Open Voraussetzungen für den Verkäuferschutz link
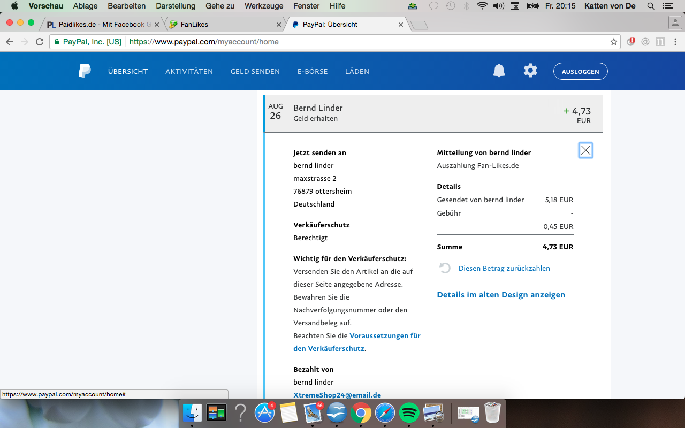685x428 pixels. pyautogui.click(x=384, y=336)
